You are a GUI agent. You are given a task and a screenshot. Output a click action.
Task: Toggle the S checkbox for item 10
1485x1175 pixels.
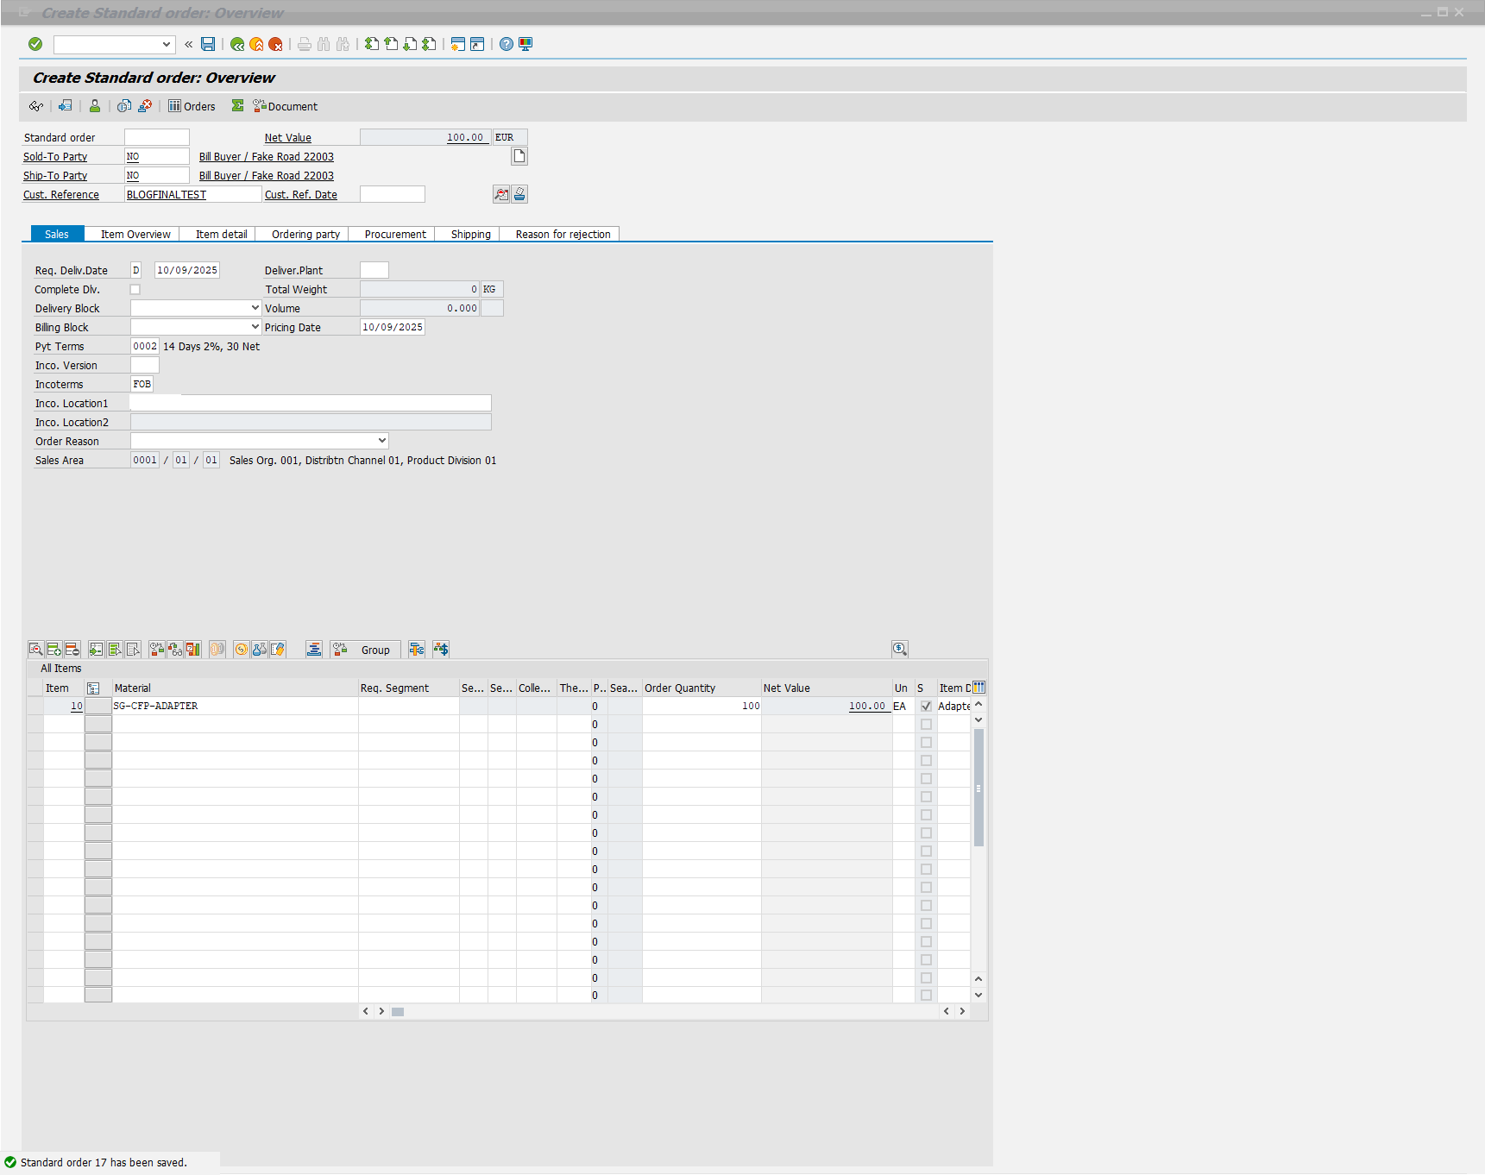click(x=926, y=707)
